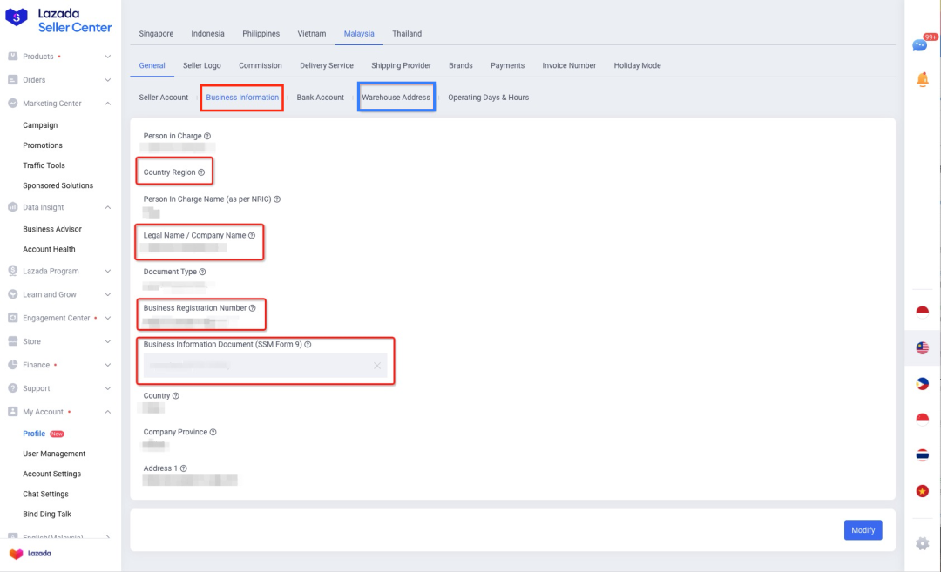Open the Holiday Mode tab

click(637, 65)
